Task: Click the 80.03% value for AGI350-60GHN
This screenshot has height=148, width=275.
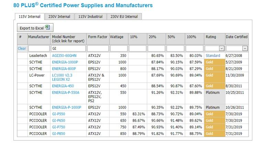Action: 196,56
